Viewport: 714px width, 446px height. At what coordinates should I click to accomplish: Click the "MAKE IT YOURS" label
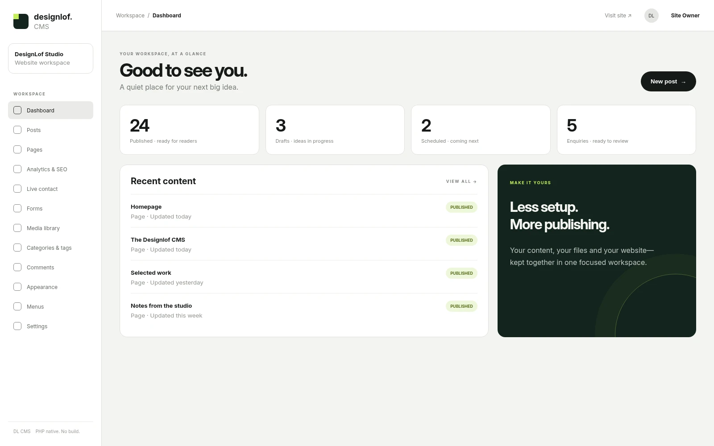click(530, 183)
